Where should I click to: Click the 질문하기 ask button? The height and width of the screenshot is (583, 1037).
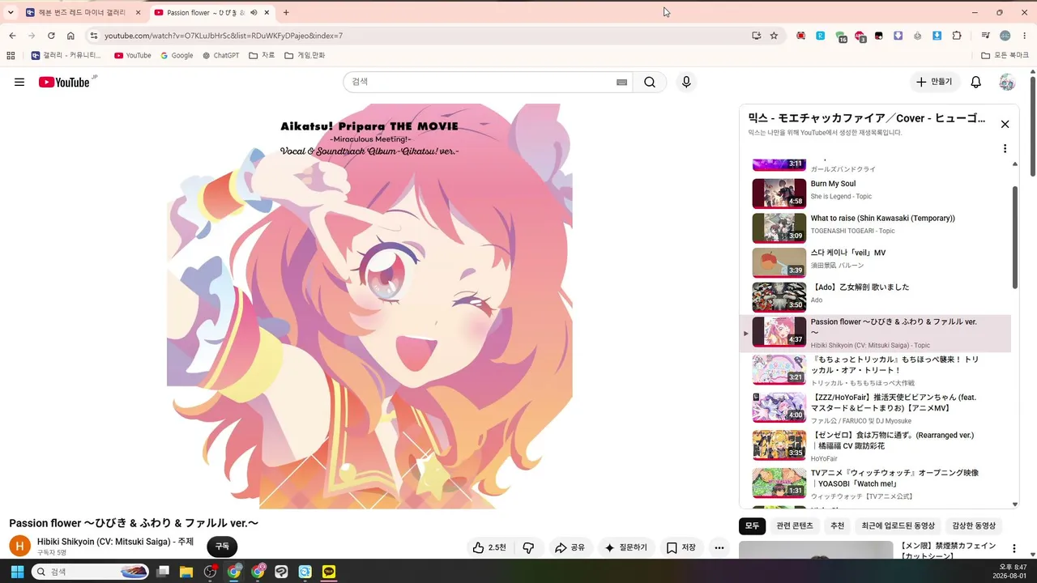click(626, 548)
